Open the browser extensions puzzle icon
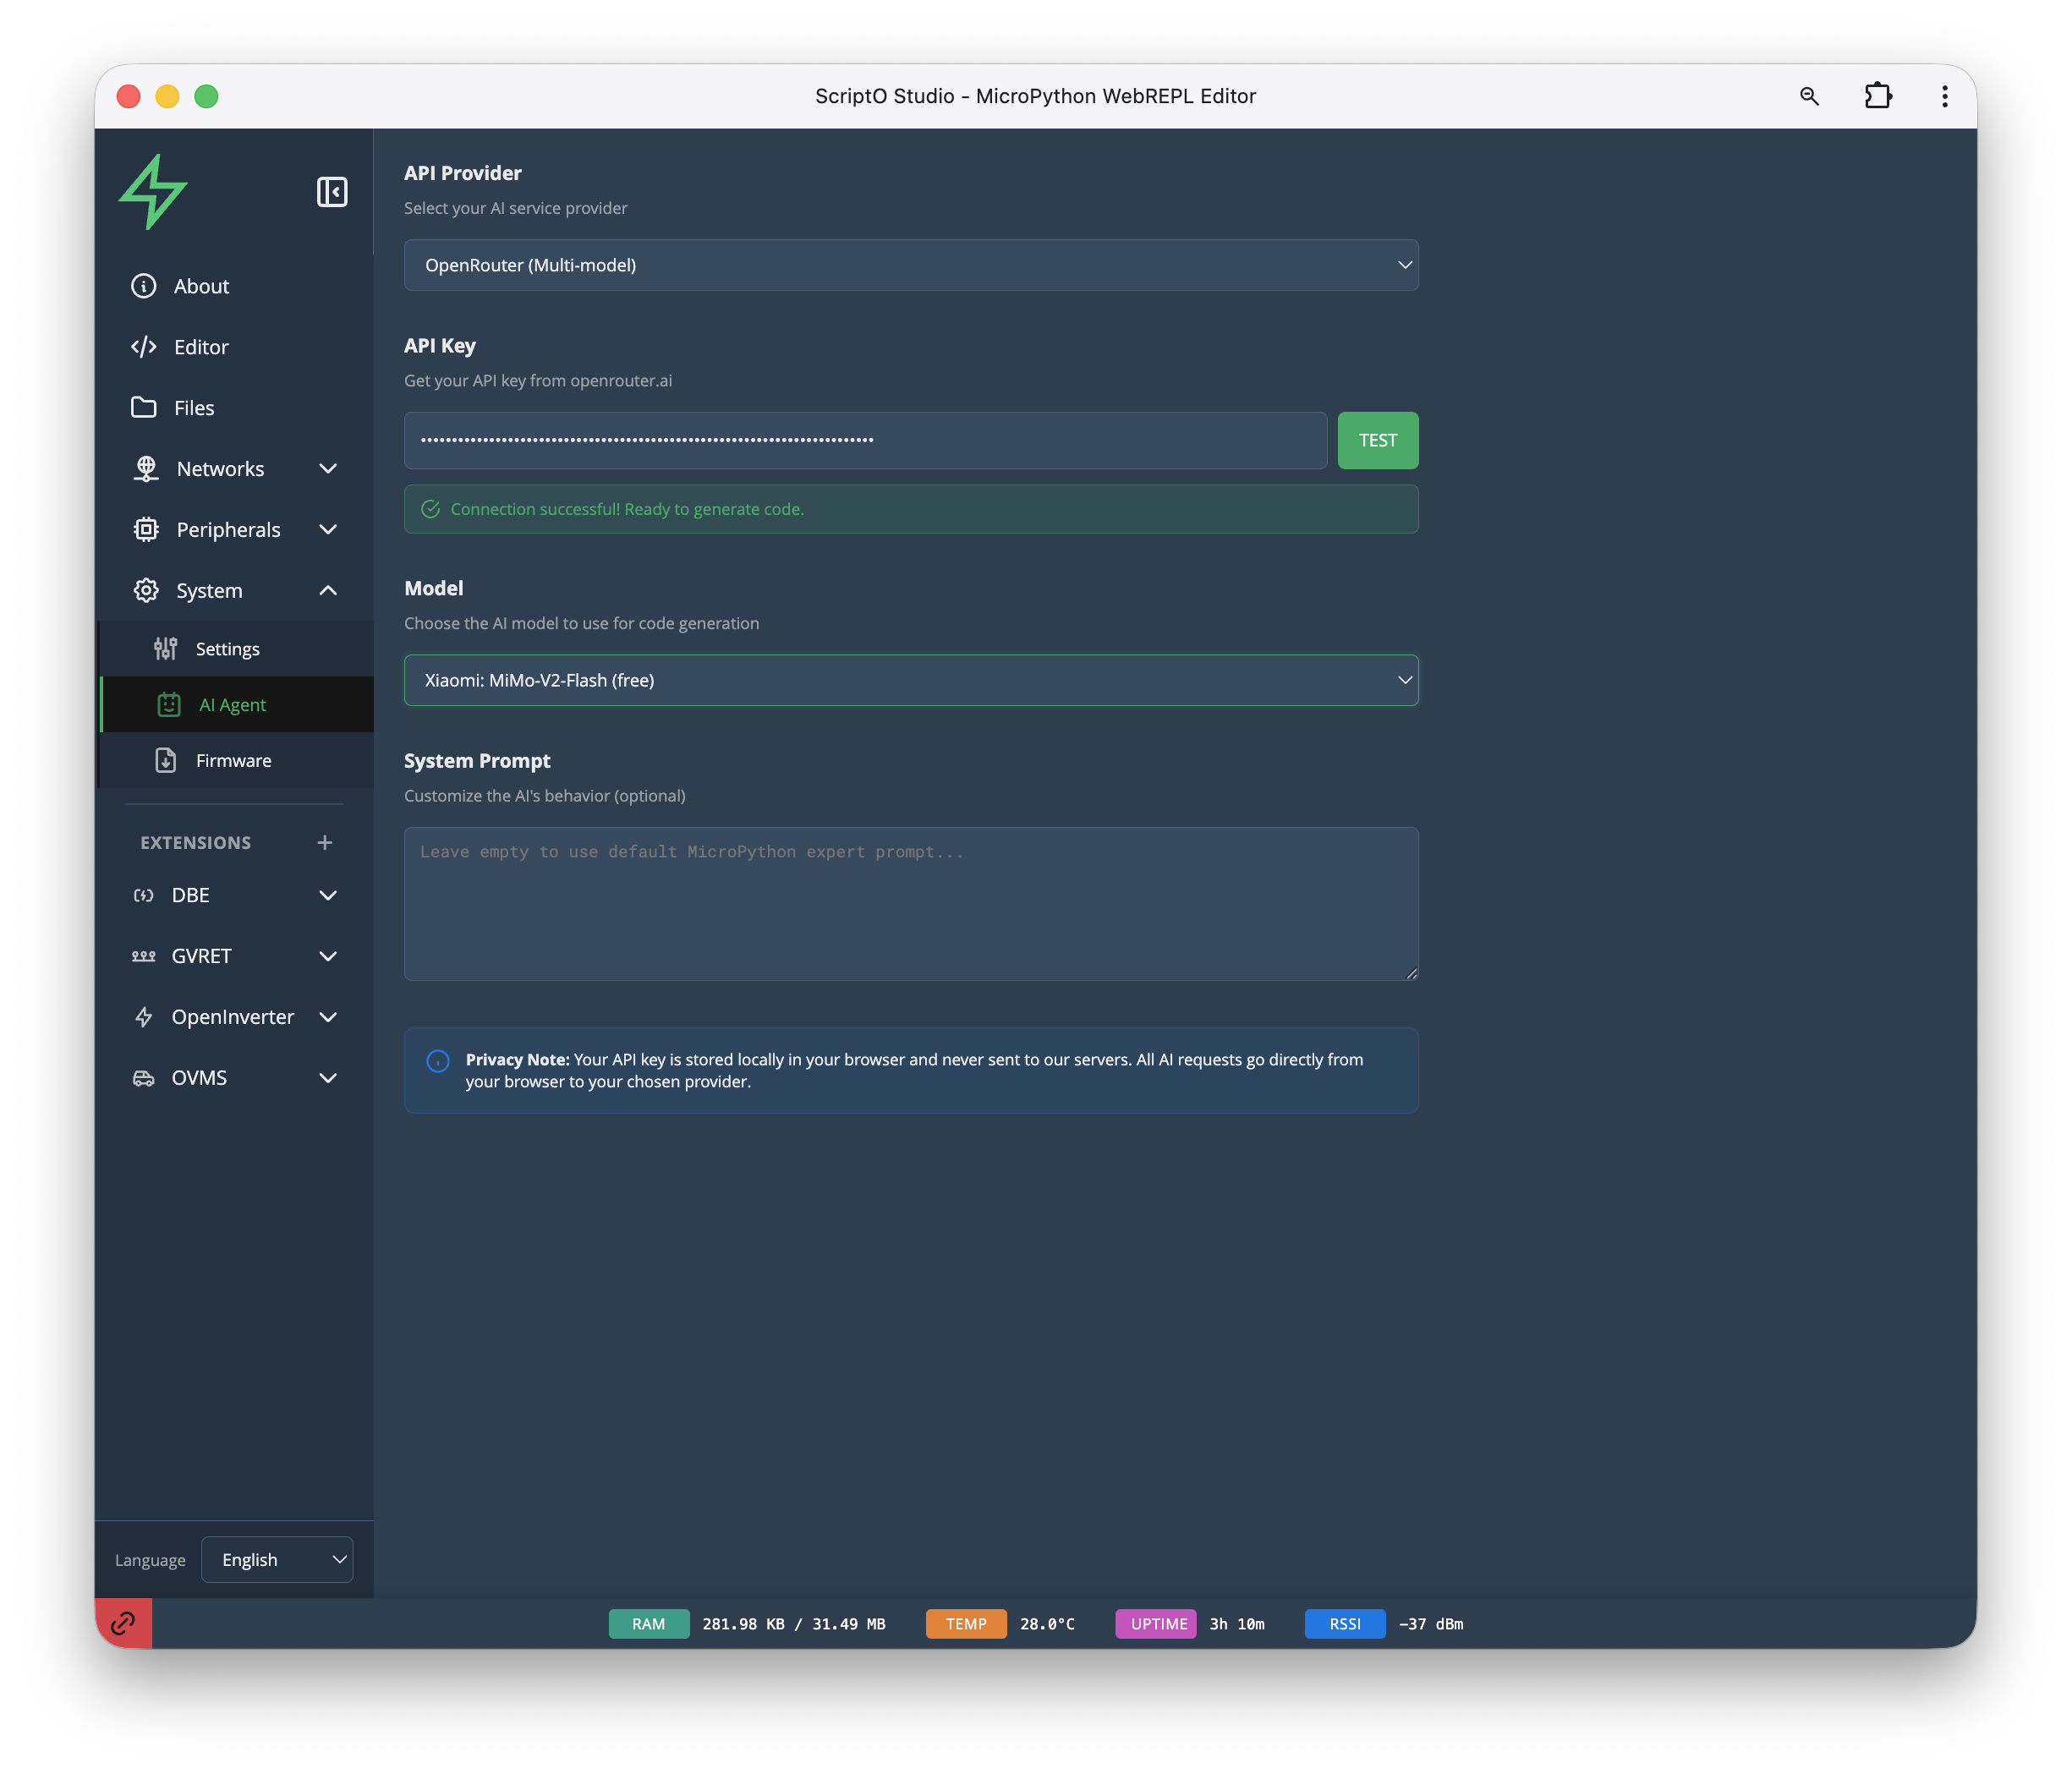The height and width of the screenshot is (1774, 2072). click(x=1878, y=96)
